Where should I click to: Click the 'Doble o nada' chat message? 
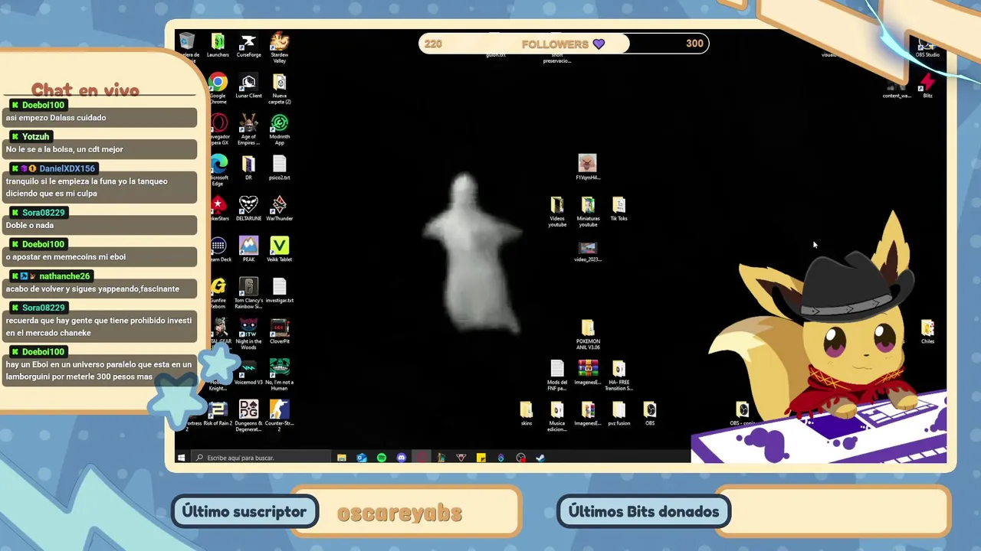point(98,225)
